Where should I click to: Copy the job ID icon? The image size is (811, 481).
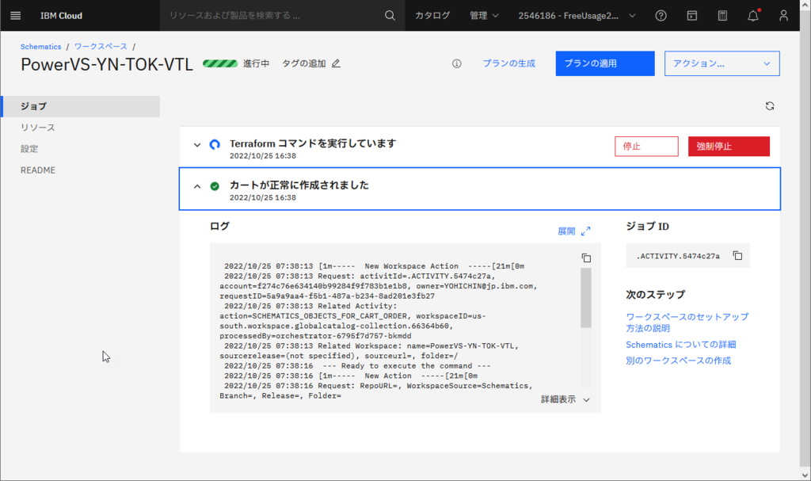coord(737,255)
